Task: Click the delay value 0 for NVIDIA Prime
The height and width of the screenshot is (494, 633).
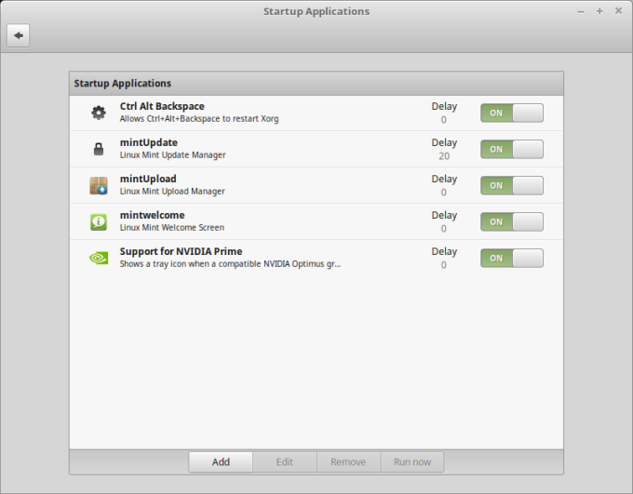Action: [x=444, y=265]
